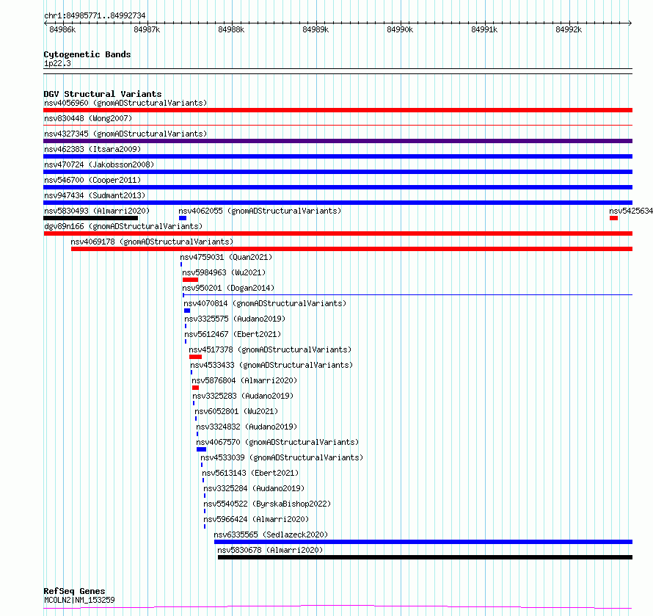Click the RefSeq Genes track title
Viewport: 653px width, 616px height.
pyautogui.click(x=75, y=591)
